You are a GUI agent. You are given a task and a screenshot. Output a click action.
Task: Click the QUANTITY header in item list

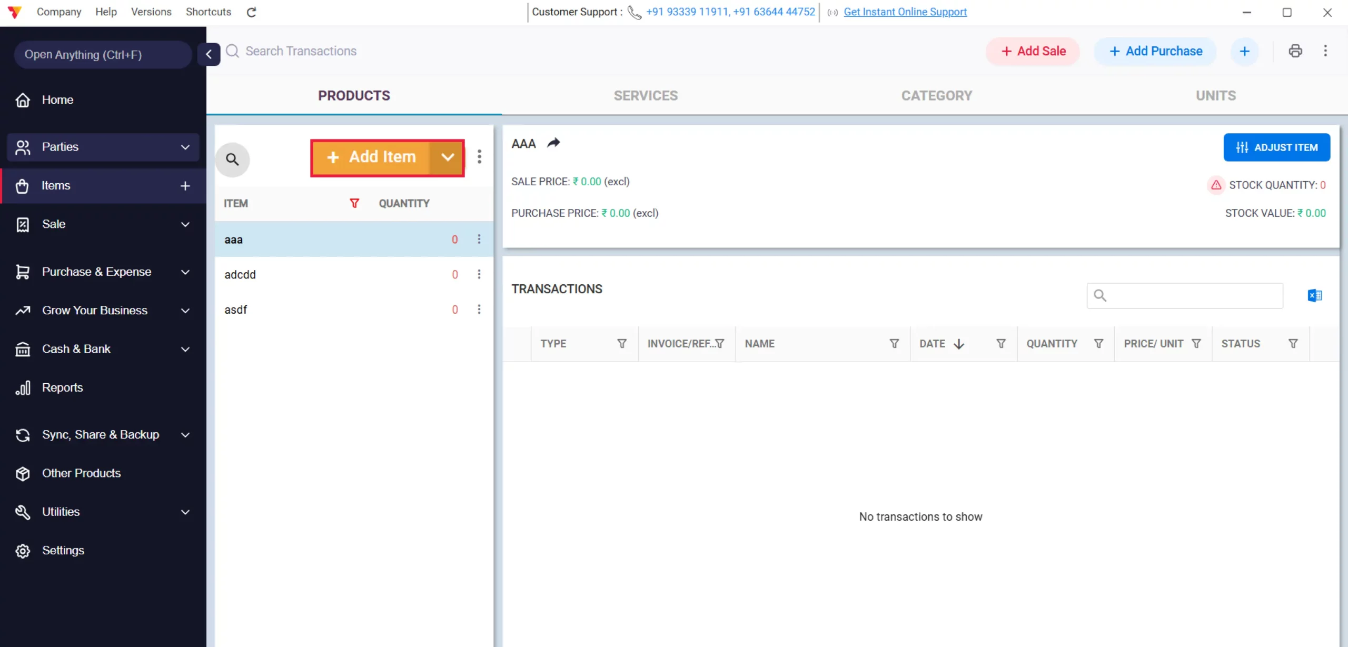(404, 203)
